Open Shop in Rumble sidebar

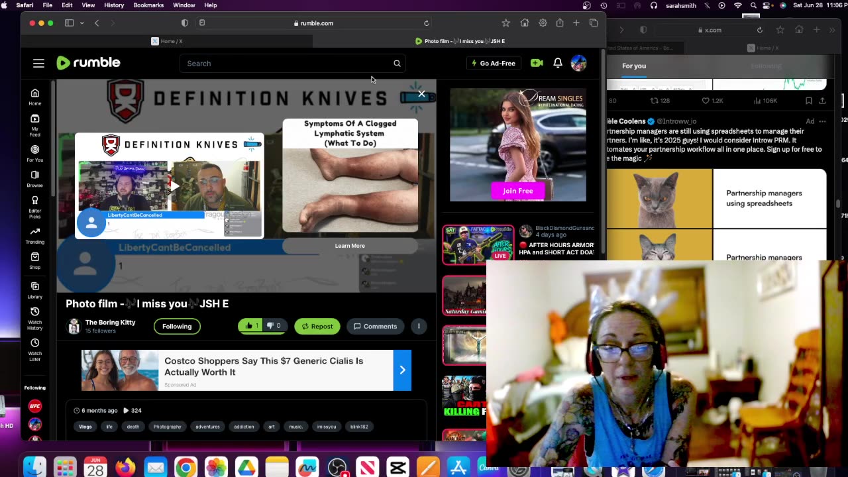coord(35,261)
